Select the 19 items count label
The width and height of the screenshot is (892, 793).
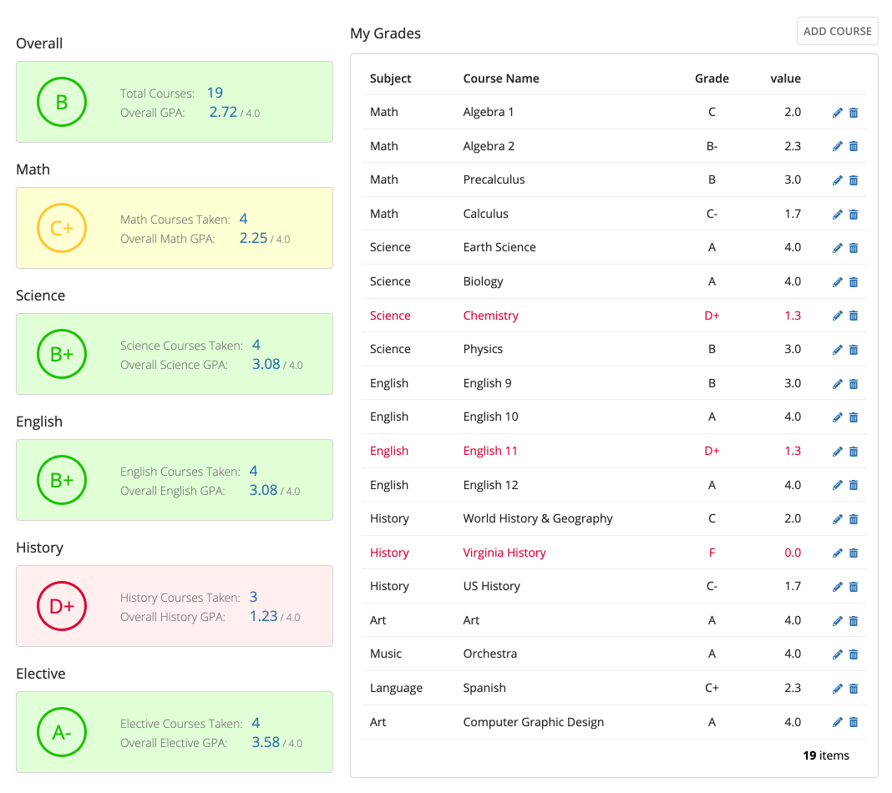click(x=825, y=755)
